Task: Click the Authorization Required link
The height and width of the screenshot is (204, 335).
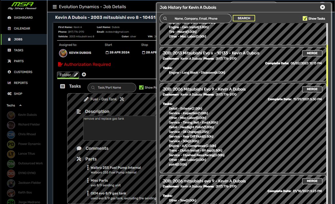Action: pos(87,64)
